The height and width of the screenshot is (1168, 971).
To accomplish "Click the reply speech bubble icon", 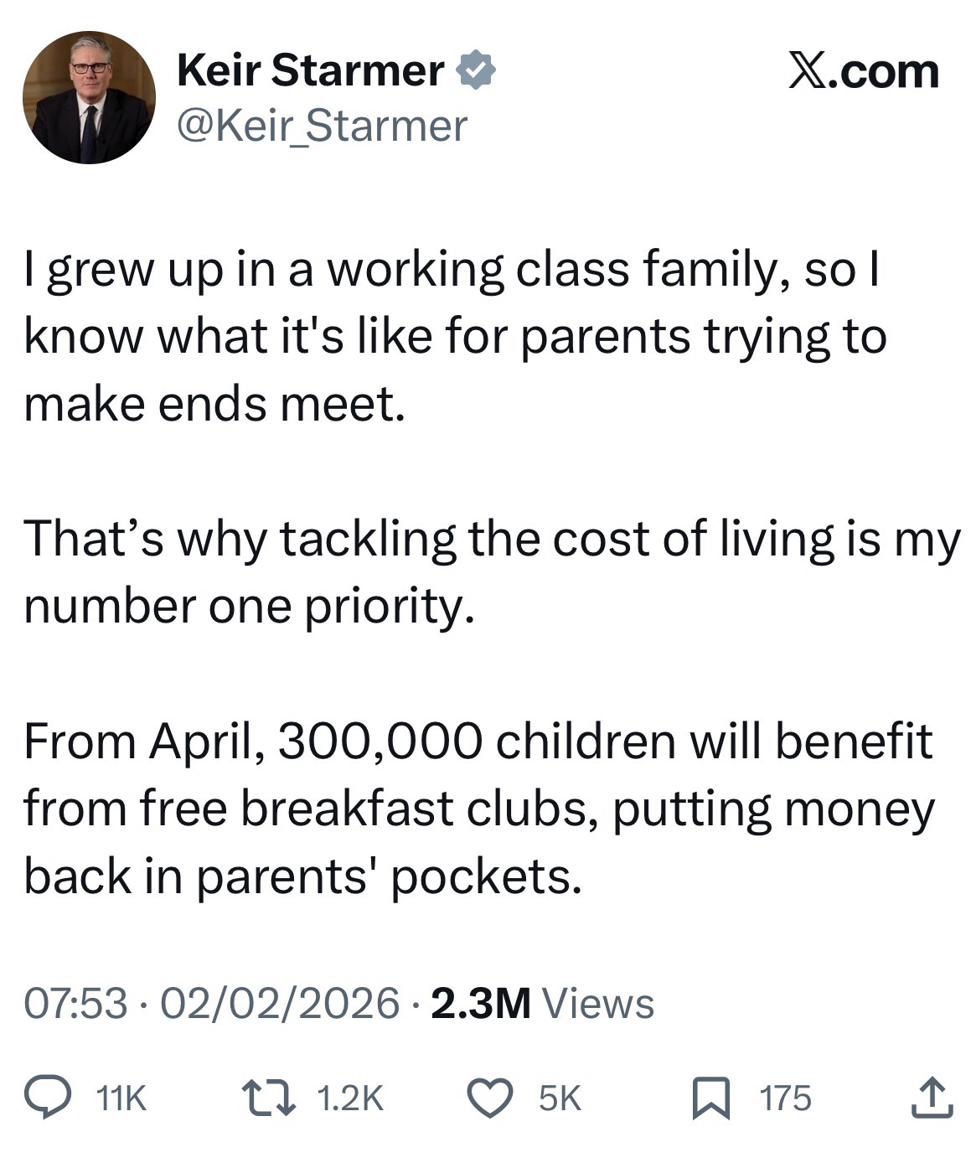I will point(55,1098).
